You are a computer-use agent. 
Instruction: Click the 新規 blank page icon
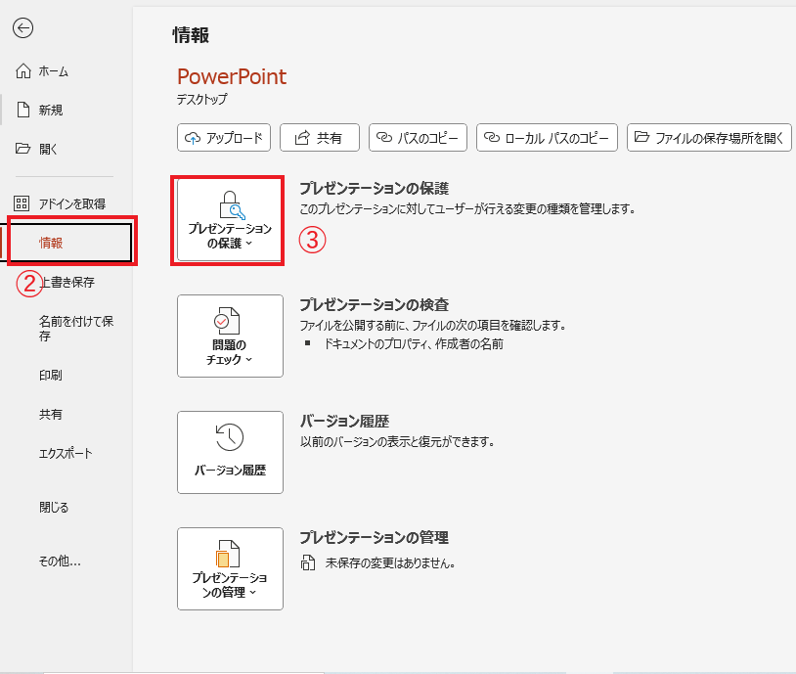pyautogui.click(x=23, y=110)
